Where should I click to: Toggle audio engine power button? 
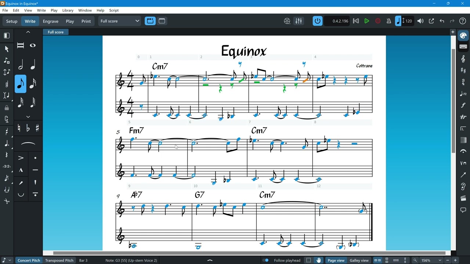pos(318,21)
